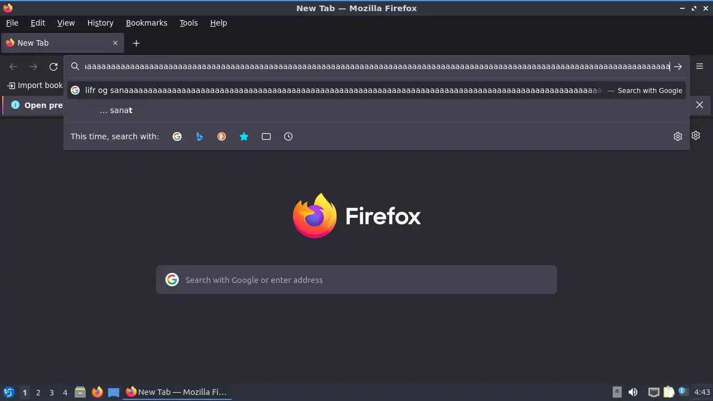
Task: Switch to workspace 1
Action: 25,392
